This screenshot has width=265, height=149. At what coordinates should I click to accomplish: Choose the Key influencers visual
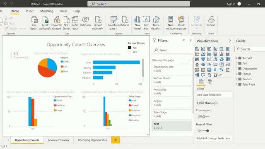pyautogui.click(x=227, y=70)
